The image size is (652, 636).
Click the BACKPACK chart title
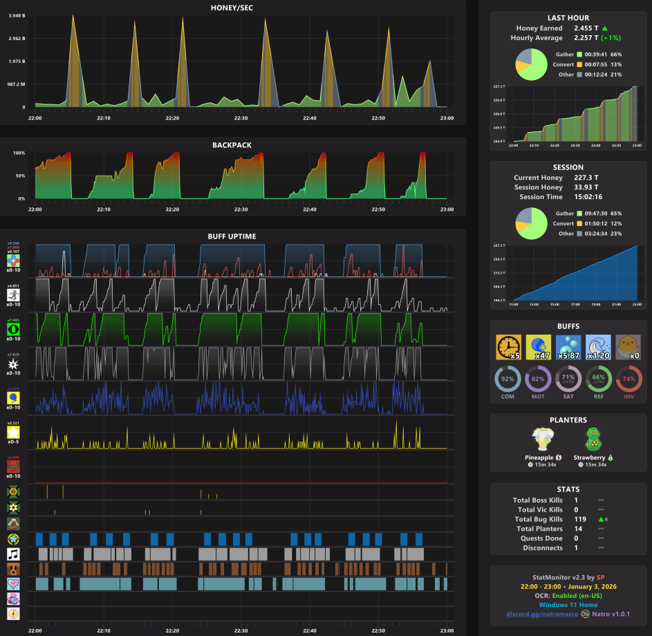pyautogui.click(x=232, y=145)
